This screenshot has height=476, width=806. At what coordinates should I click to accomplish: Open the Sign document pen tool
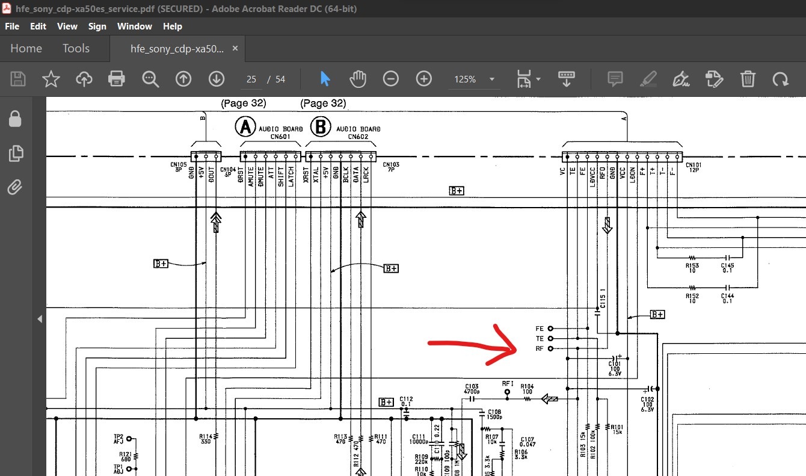coord(681,79)
